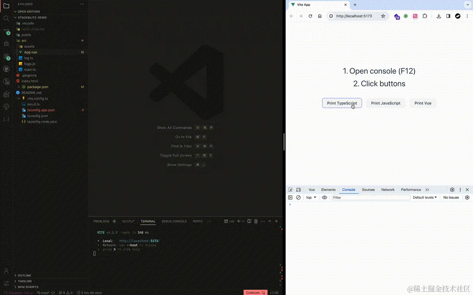
Task: Open the Explorer view in the activity bar
Action: click(x=6, y=6)
